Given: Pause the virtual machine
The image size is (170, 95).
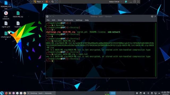Looking at the screenshot, I should point(47,2).
